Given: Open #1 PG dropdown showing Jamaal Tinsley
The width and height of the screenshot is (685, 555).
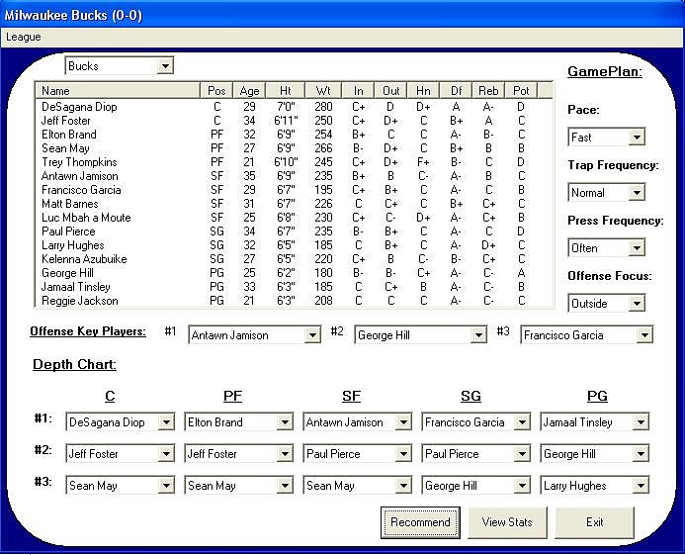Looking at the screenshot, I should (x=595, y=422).
